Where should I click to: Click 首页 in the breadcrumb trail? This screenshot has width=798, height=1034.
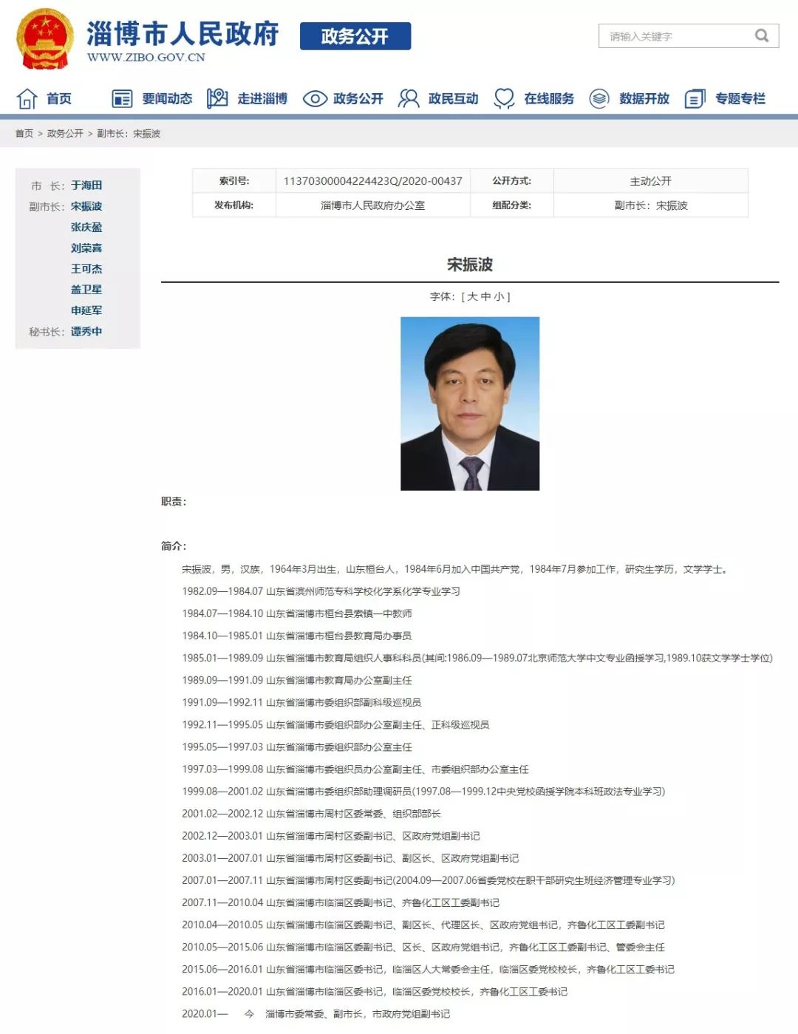(x=24, y=133)
